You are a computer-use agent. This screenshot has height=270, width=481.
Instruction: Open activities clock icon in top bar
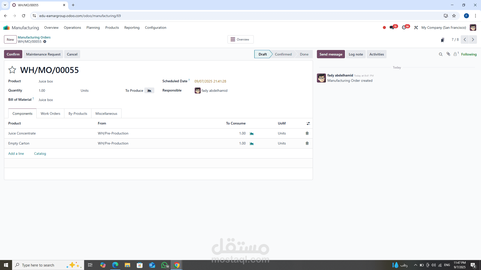point(404,27)
